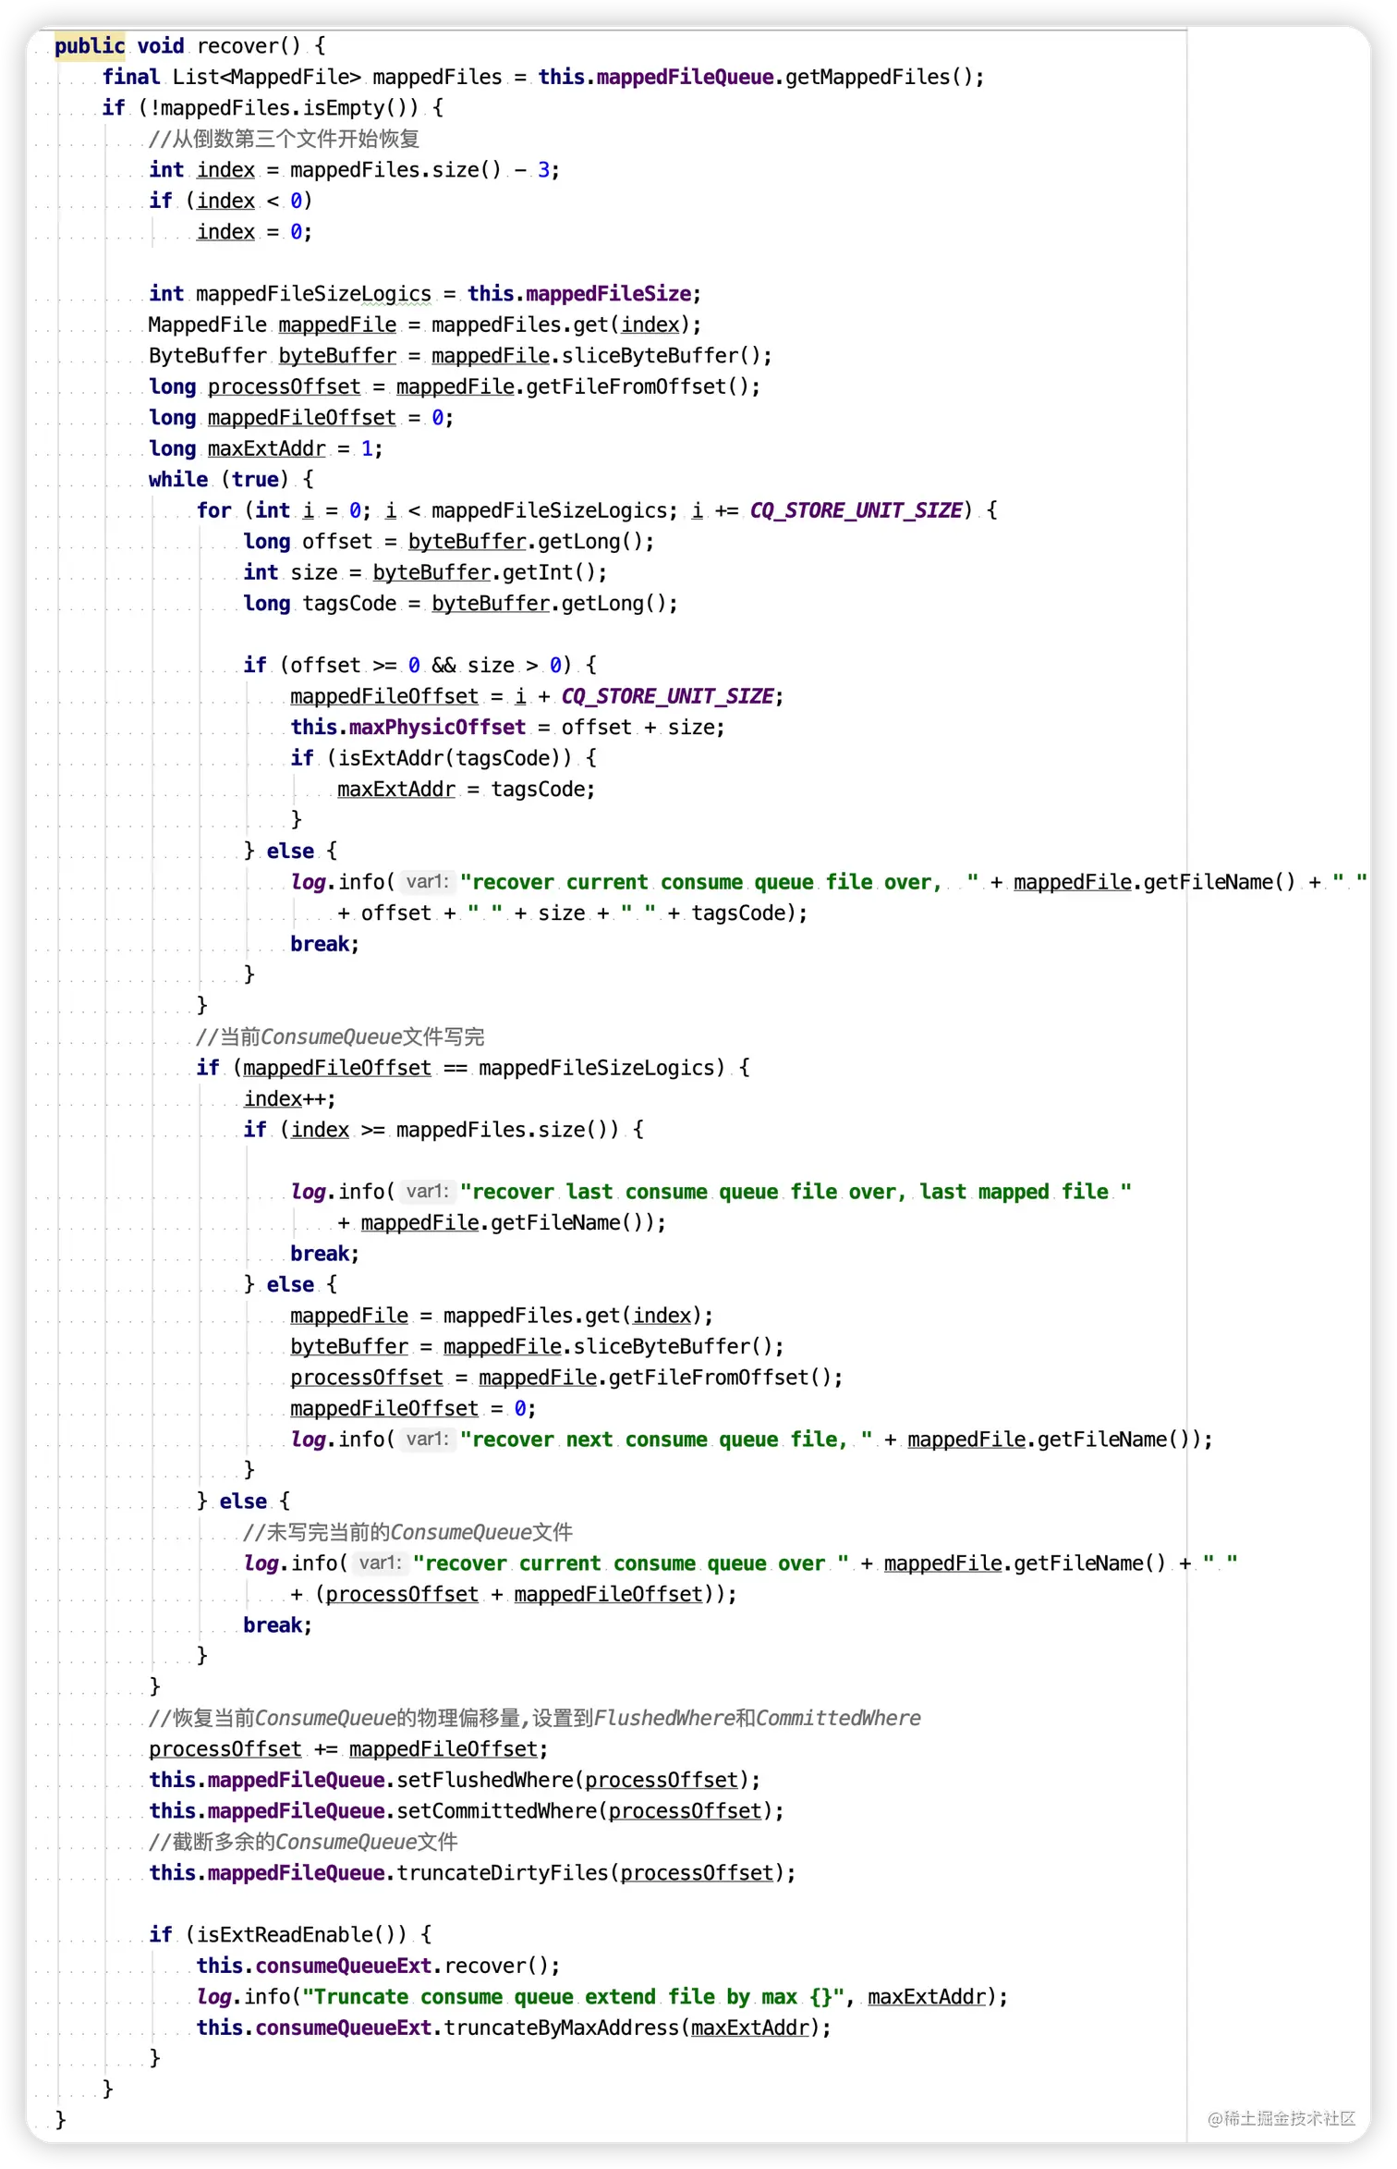
Task: Click string "recover last consume queue file over, last mapped file "
Action: pyautogui.click(x=796, y=1192)
